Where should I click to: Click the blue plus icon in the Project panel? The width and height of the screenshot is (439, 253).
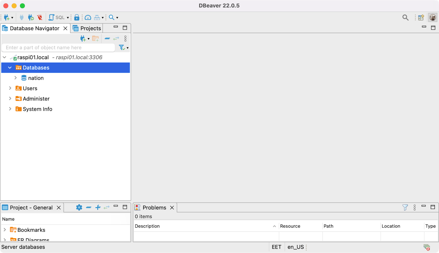click(x=98, y=208)
